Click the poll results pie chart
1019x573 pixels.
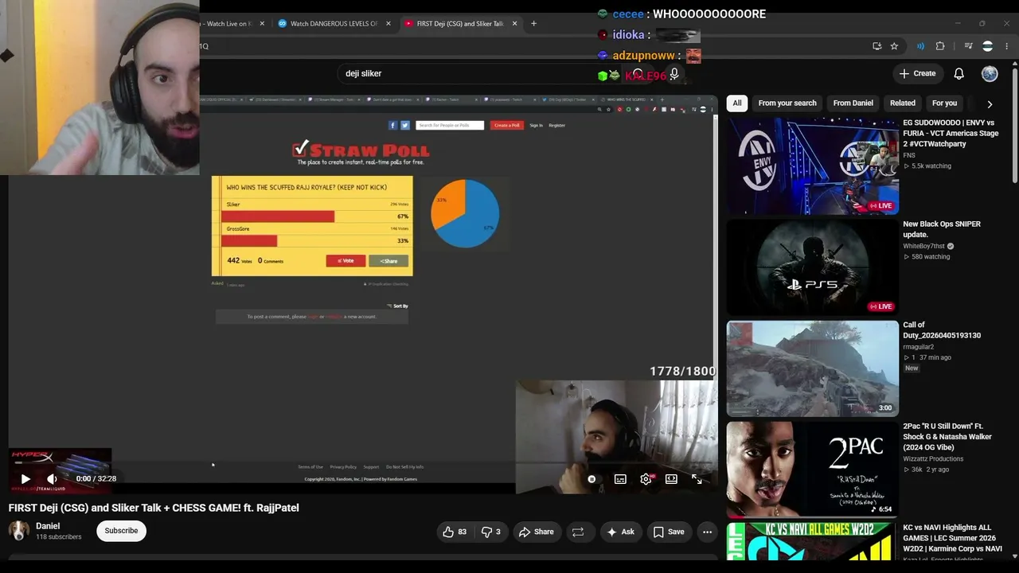tap(465, 213)
